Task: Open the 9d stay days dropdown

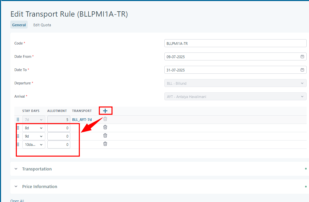Action: point(34,136)
